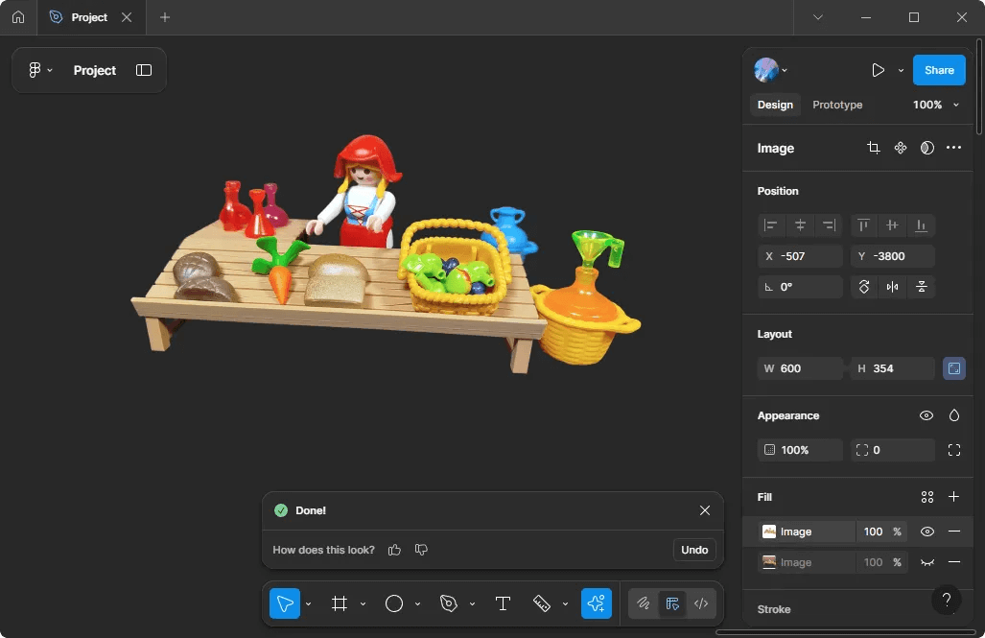Toggle the constrain proportions lock

click(953, 368)
